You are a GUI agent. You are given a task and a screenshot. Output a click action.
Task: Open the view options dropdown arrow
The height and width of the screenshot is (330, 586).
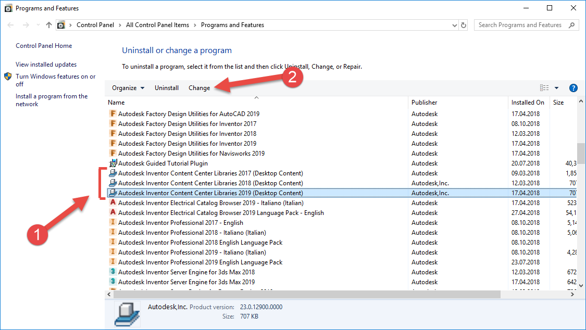point(556,87)
